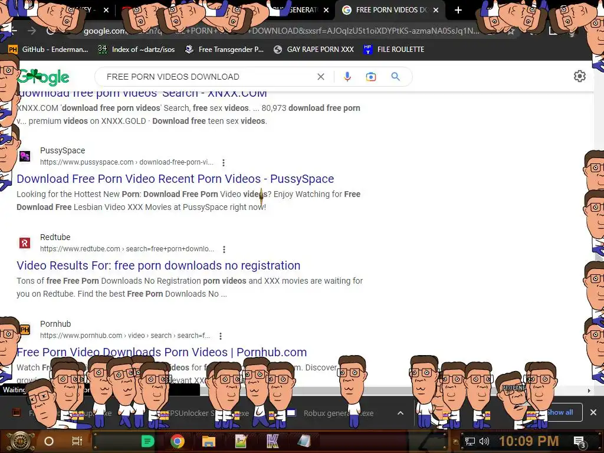The height and width of the screenshot is (453, 604).
Task: Click the Chrome address bar URL
Action: [x=281, y=31]
